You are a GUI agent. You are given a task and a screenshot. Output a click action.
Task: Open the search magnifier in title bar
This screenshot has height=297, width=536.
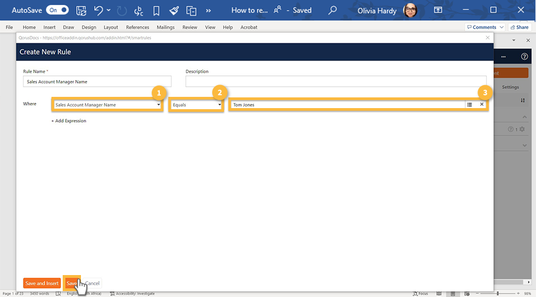coord(333,10)
